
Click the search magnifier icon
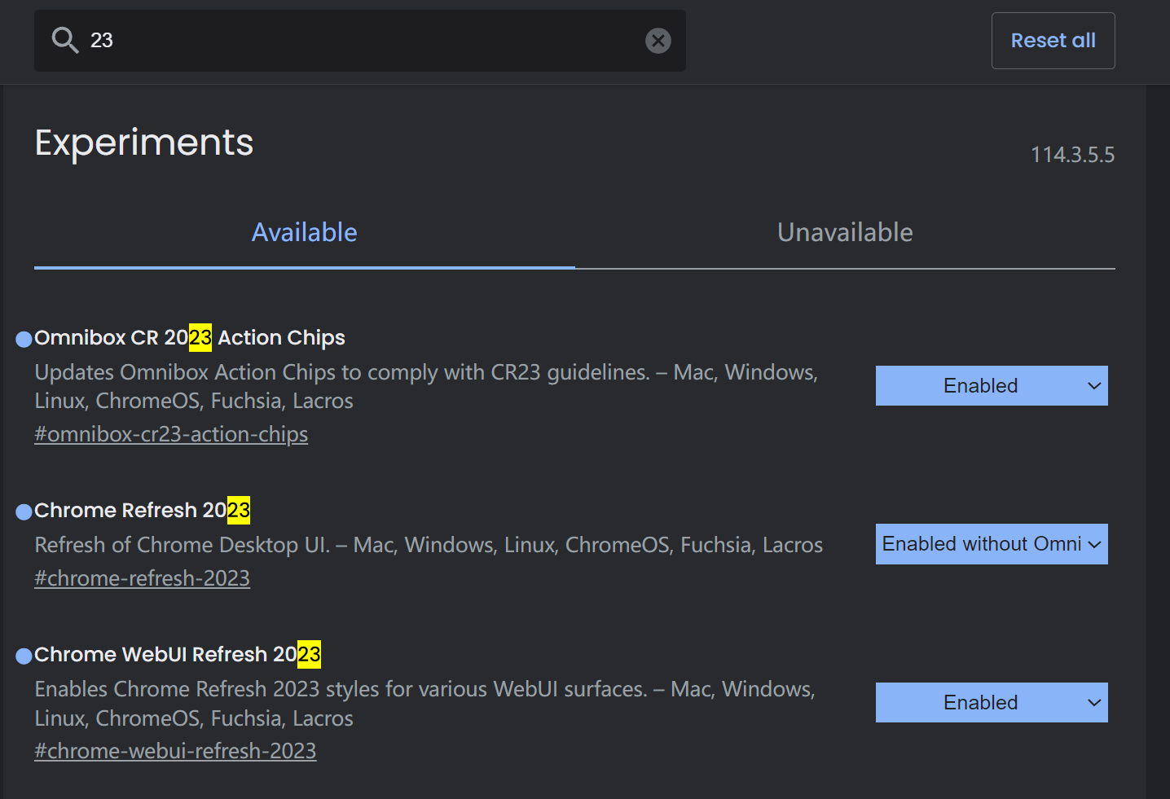(64, 40)
